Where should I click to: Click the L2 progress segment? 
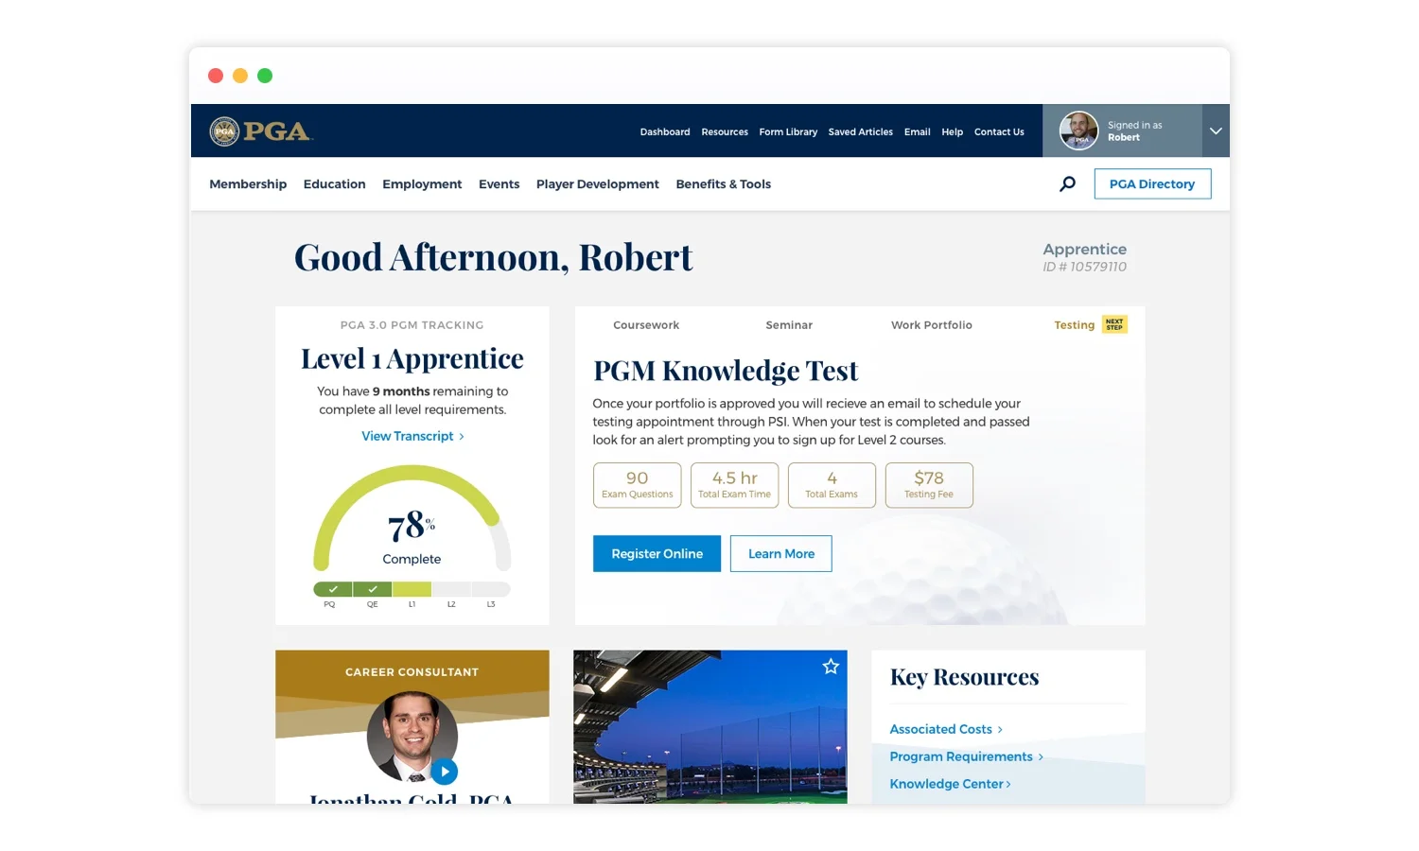[451, 589]
